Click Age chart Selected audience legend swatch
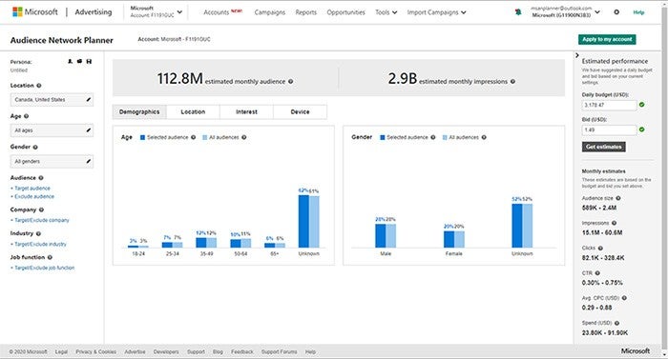 click(143, 137)
